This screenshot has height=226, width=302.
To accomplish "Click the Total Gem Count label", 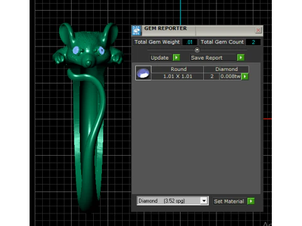I will click(222, 42).
